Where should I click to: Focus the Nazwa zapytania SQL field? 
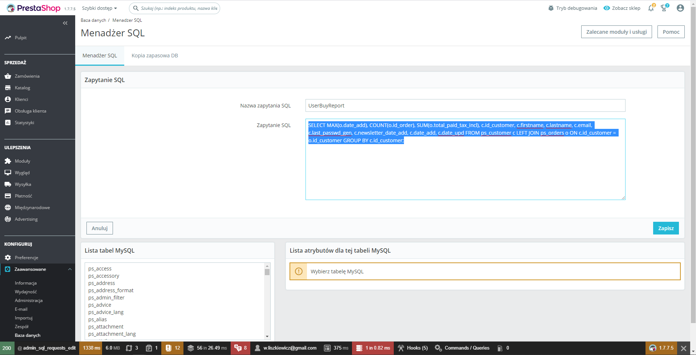point(465,106)
